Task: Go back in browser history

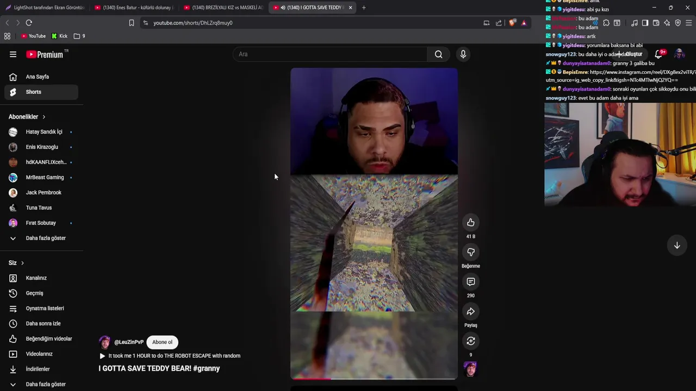Action: pos(7,23)
